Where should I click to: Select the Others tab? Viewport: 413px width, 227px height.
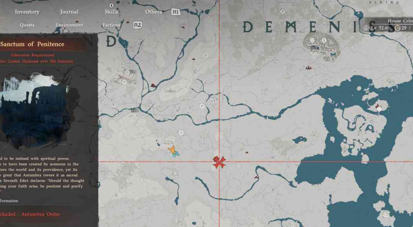tap(154, 12)
